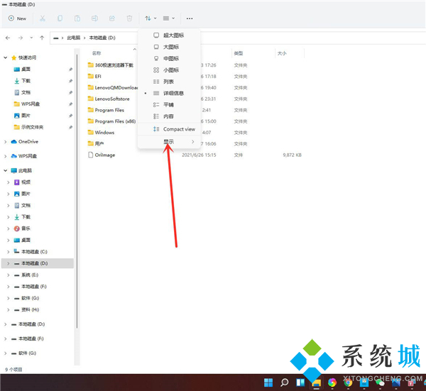The width and height of the screenshot is (426, 391).
Task: Open the 显示 submenu
Action: tap(169, 141)
